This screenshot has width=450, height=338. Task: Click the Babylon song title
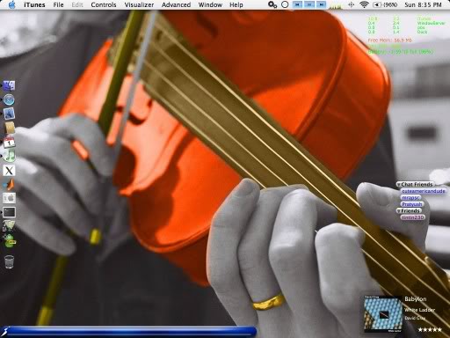pos(416,299)
